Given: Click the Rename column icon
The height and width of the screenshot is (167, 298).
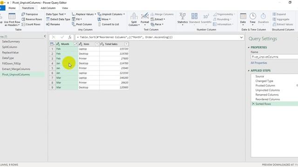Looking at the screenshot, I should click(x=48, y=25).
